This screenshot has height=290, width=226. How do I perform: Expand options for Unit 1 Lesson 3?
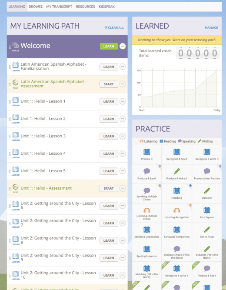[x=123, y=136]
